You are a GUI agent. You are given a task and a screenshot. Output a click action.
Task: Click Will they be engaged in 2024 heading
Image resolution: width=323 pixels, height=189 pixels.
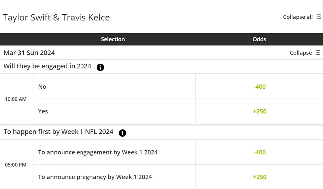(47, 66)
